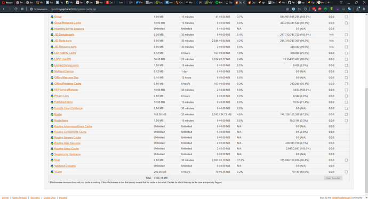
Task: Click the icon beside the User cache
Action: point(52,160)
